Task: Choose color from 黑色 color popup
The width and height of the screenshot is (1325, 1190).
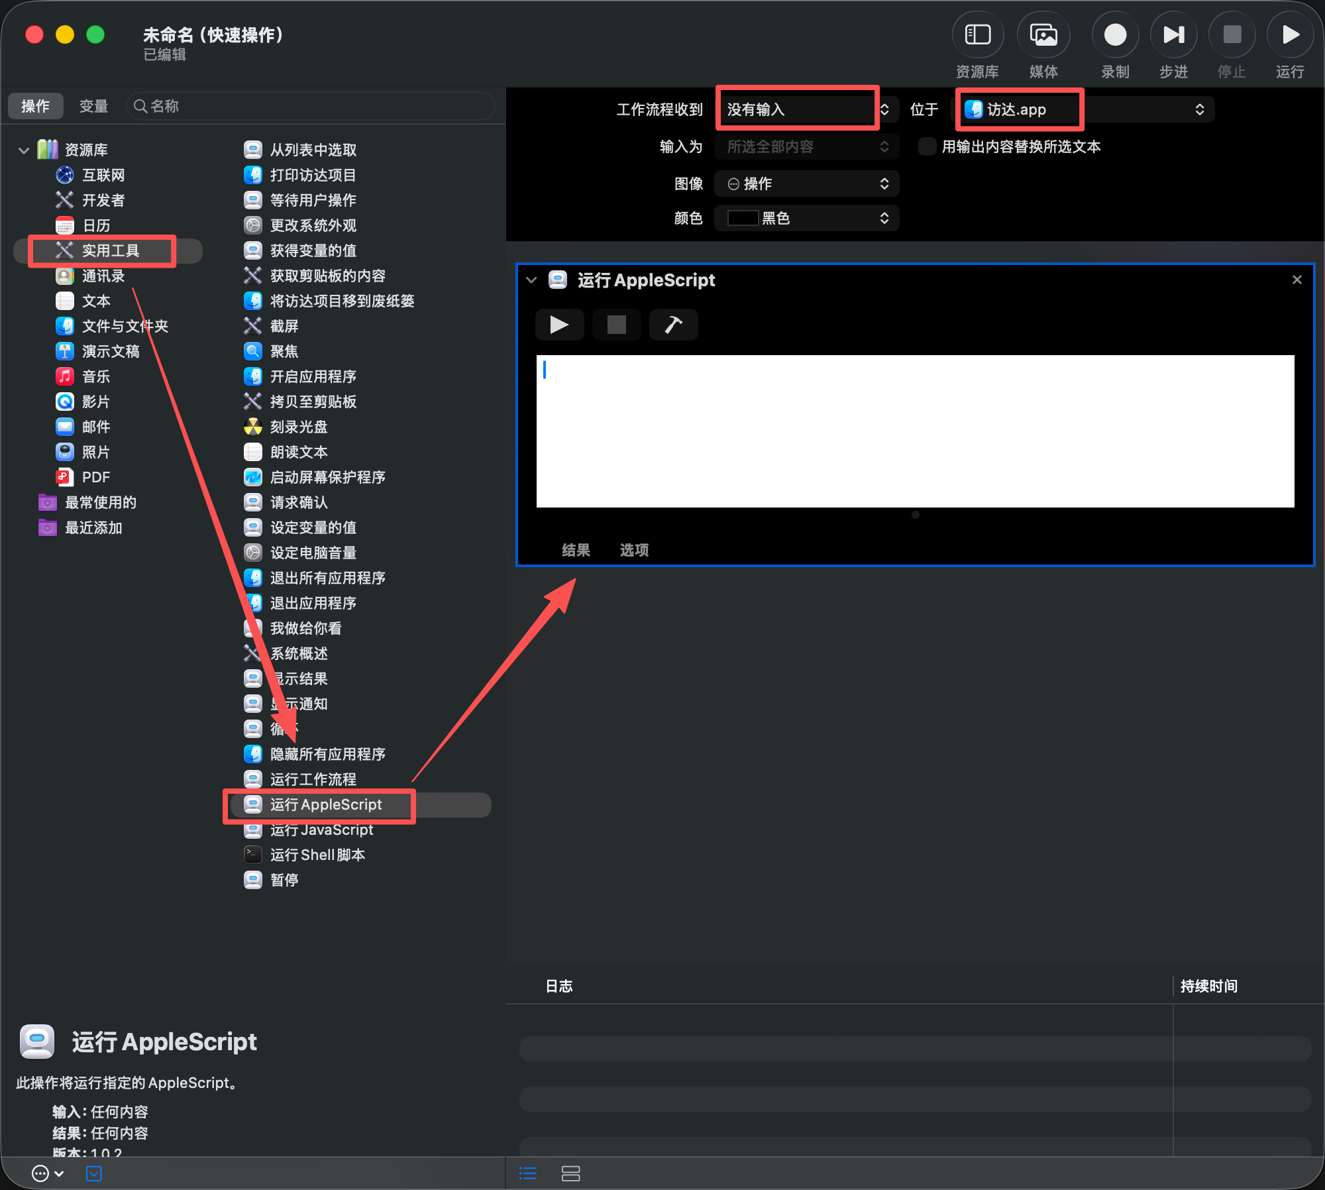Action: [x=806, y=218]
